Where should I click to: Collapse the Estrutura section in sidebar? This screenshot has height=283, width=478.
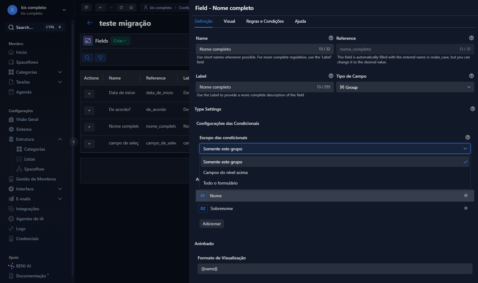pos(60,139)
